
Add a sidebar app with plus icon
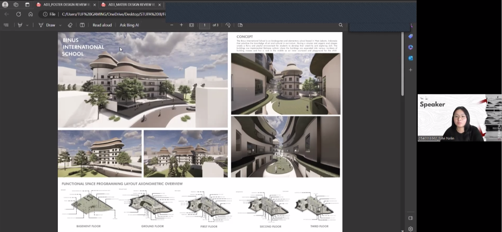point(410,70)
